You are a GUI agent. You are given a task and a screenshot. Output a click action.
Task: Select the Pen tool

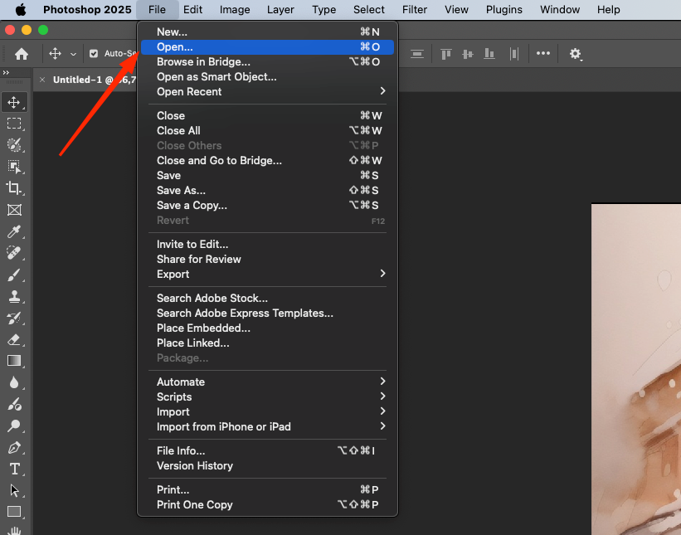pos(14,448)
